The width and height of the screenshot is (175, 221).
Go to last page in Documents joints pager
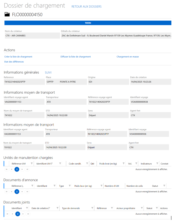tap(27, 214)
